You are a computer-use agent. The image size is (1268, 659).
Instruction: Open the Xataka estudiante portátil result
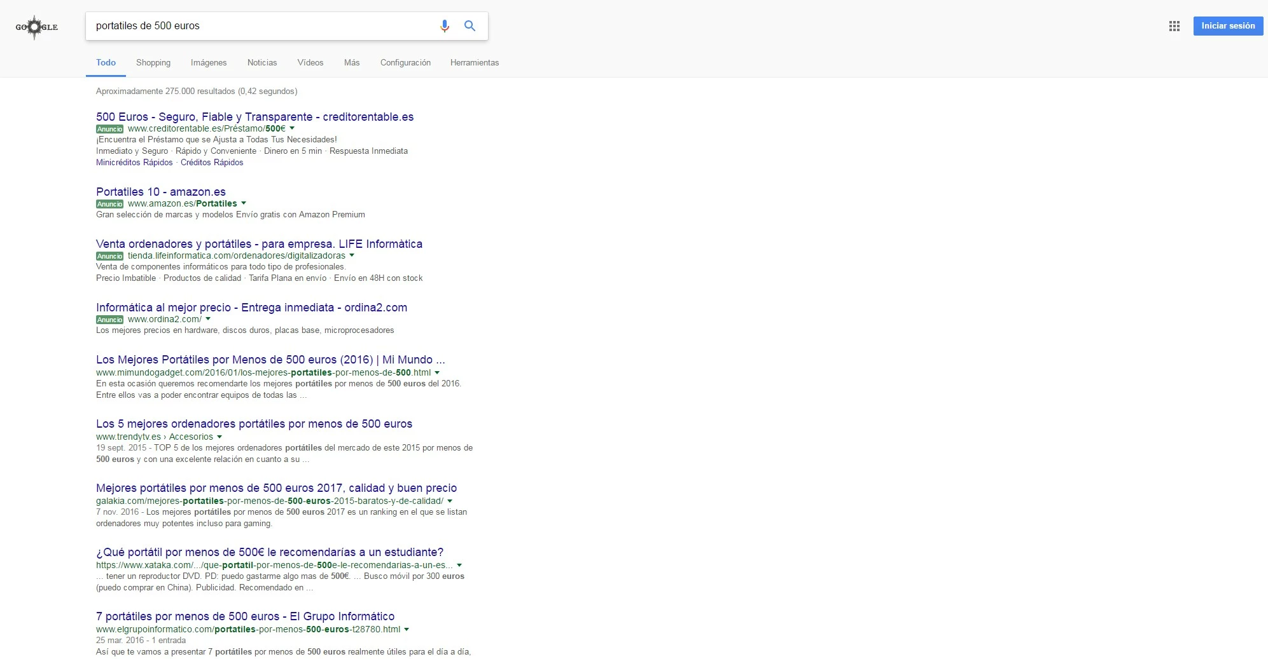pyautogui.click(x=270, y=552)
